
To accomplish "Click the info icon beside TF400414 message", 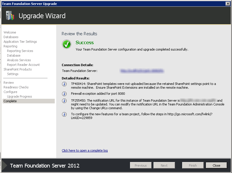I will 64,84.
